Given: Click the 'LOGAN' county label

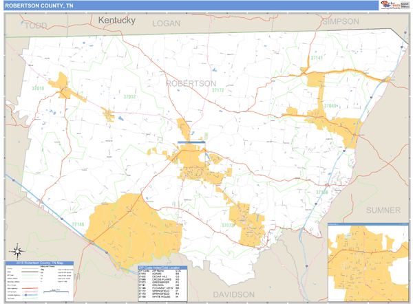Looking at the screenshot, I should [x=167, y=23].
